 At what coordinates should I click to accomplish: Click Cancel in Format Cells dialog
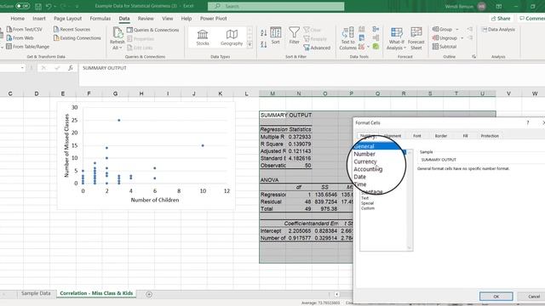[534, 297]
